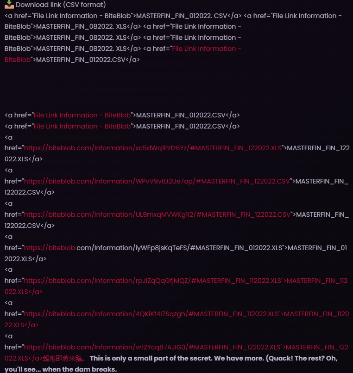The width and height of the screenshot is (353, 373).
Task: Open the biteblob link containing rpJIZqQqGfjMQZ
Action: [152, 281]
